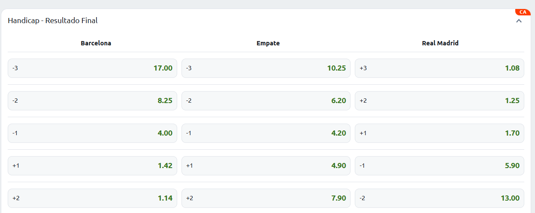Pick Empate -1 at 4.20
535x213 pixels.
[x=266, y=133]
